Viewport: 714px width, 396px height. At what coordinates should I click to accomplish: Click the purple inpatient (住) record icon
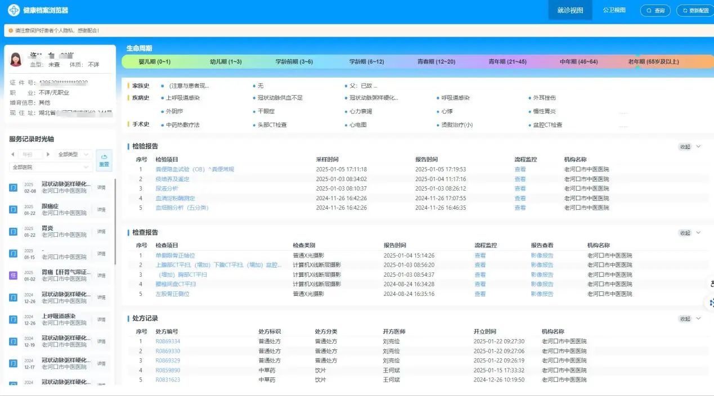pyautogui.click(x=14, y=275)
